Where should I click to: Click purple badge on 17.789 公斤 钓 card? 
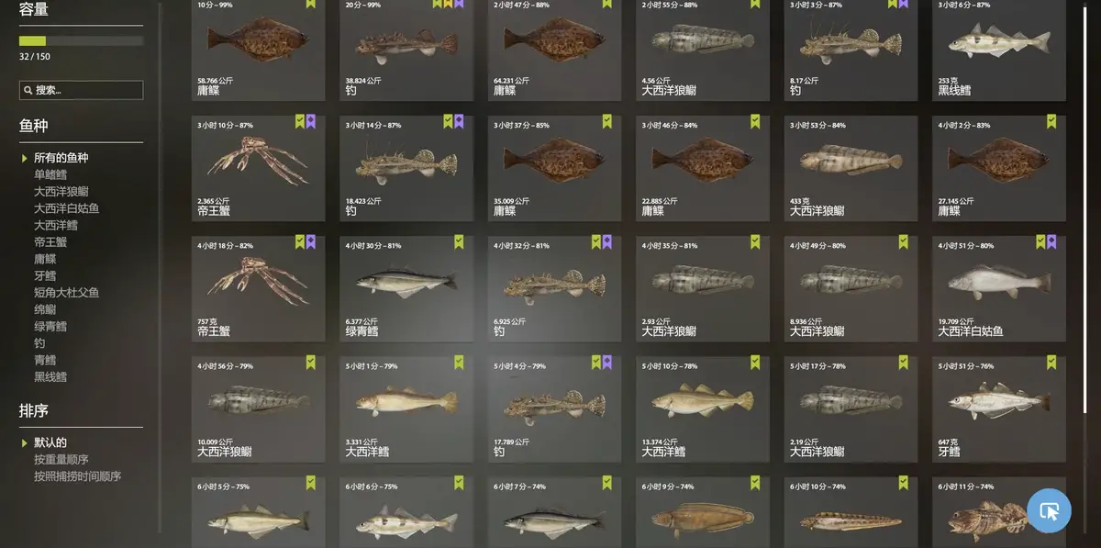(606, 362)
